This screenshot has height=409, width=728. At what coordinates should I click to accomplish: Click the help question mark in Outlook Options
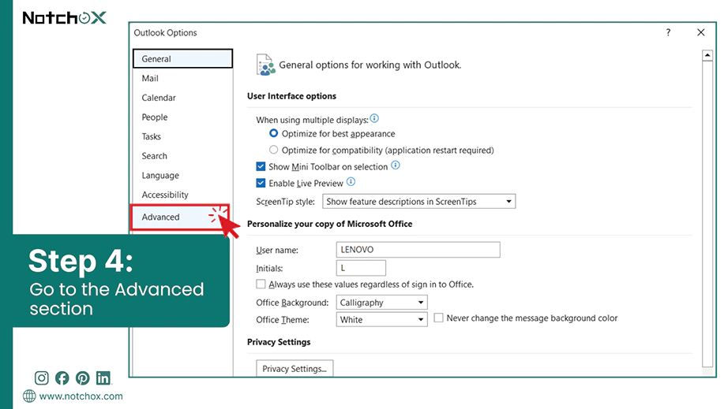tap(668, 32)
